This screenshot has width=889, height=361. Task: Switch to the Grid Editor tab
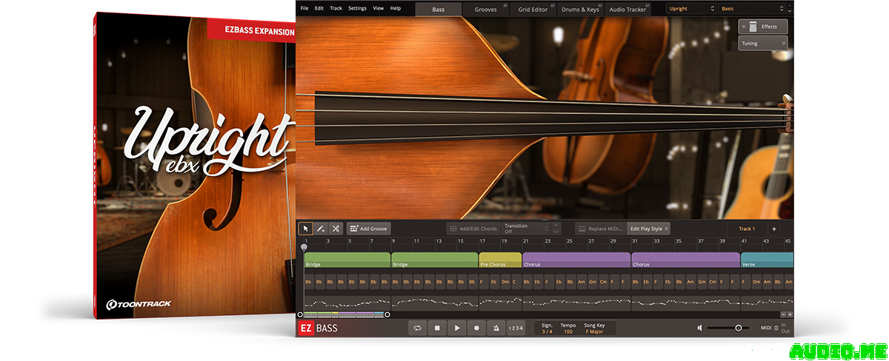[533, 9]
